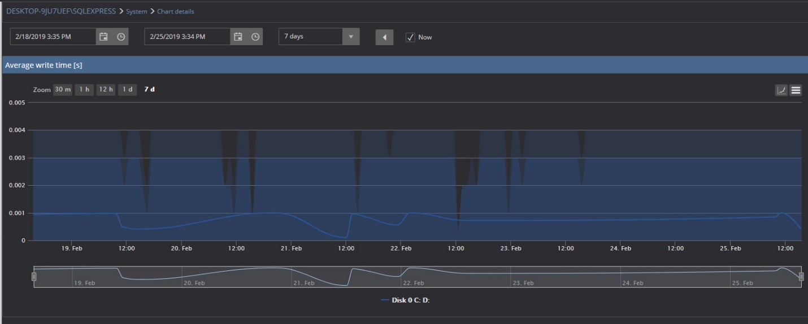Open the end date clock picker
808x324 pixels.
point(255,37)
